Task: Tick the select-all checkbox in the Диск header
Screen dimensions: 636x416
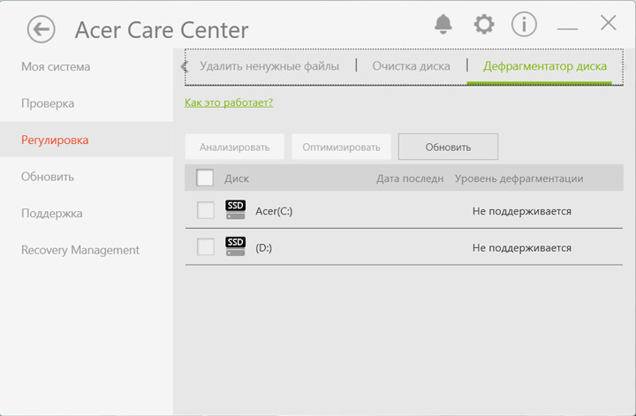Action: 204,178
